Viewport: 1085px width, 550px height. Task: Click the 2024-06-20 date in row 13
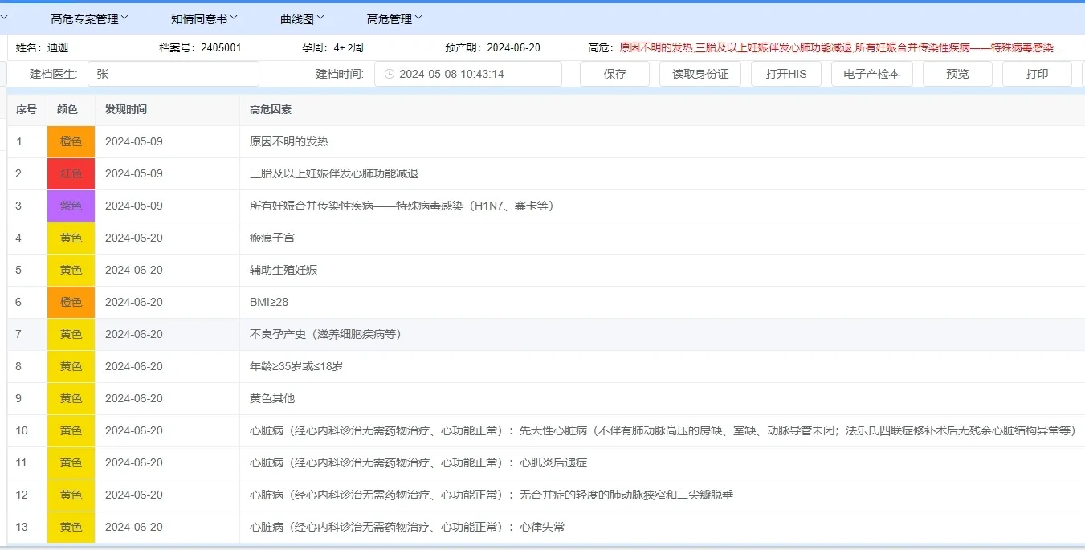[134, 527]
